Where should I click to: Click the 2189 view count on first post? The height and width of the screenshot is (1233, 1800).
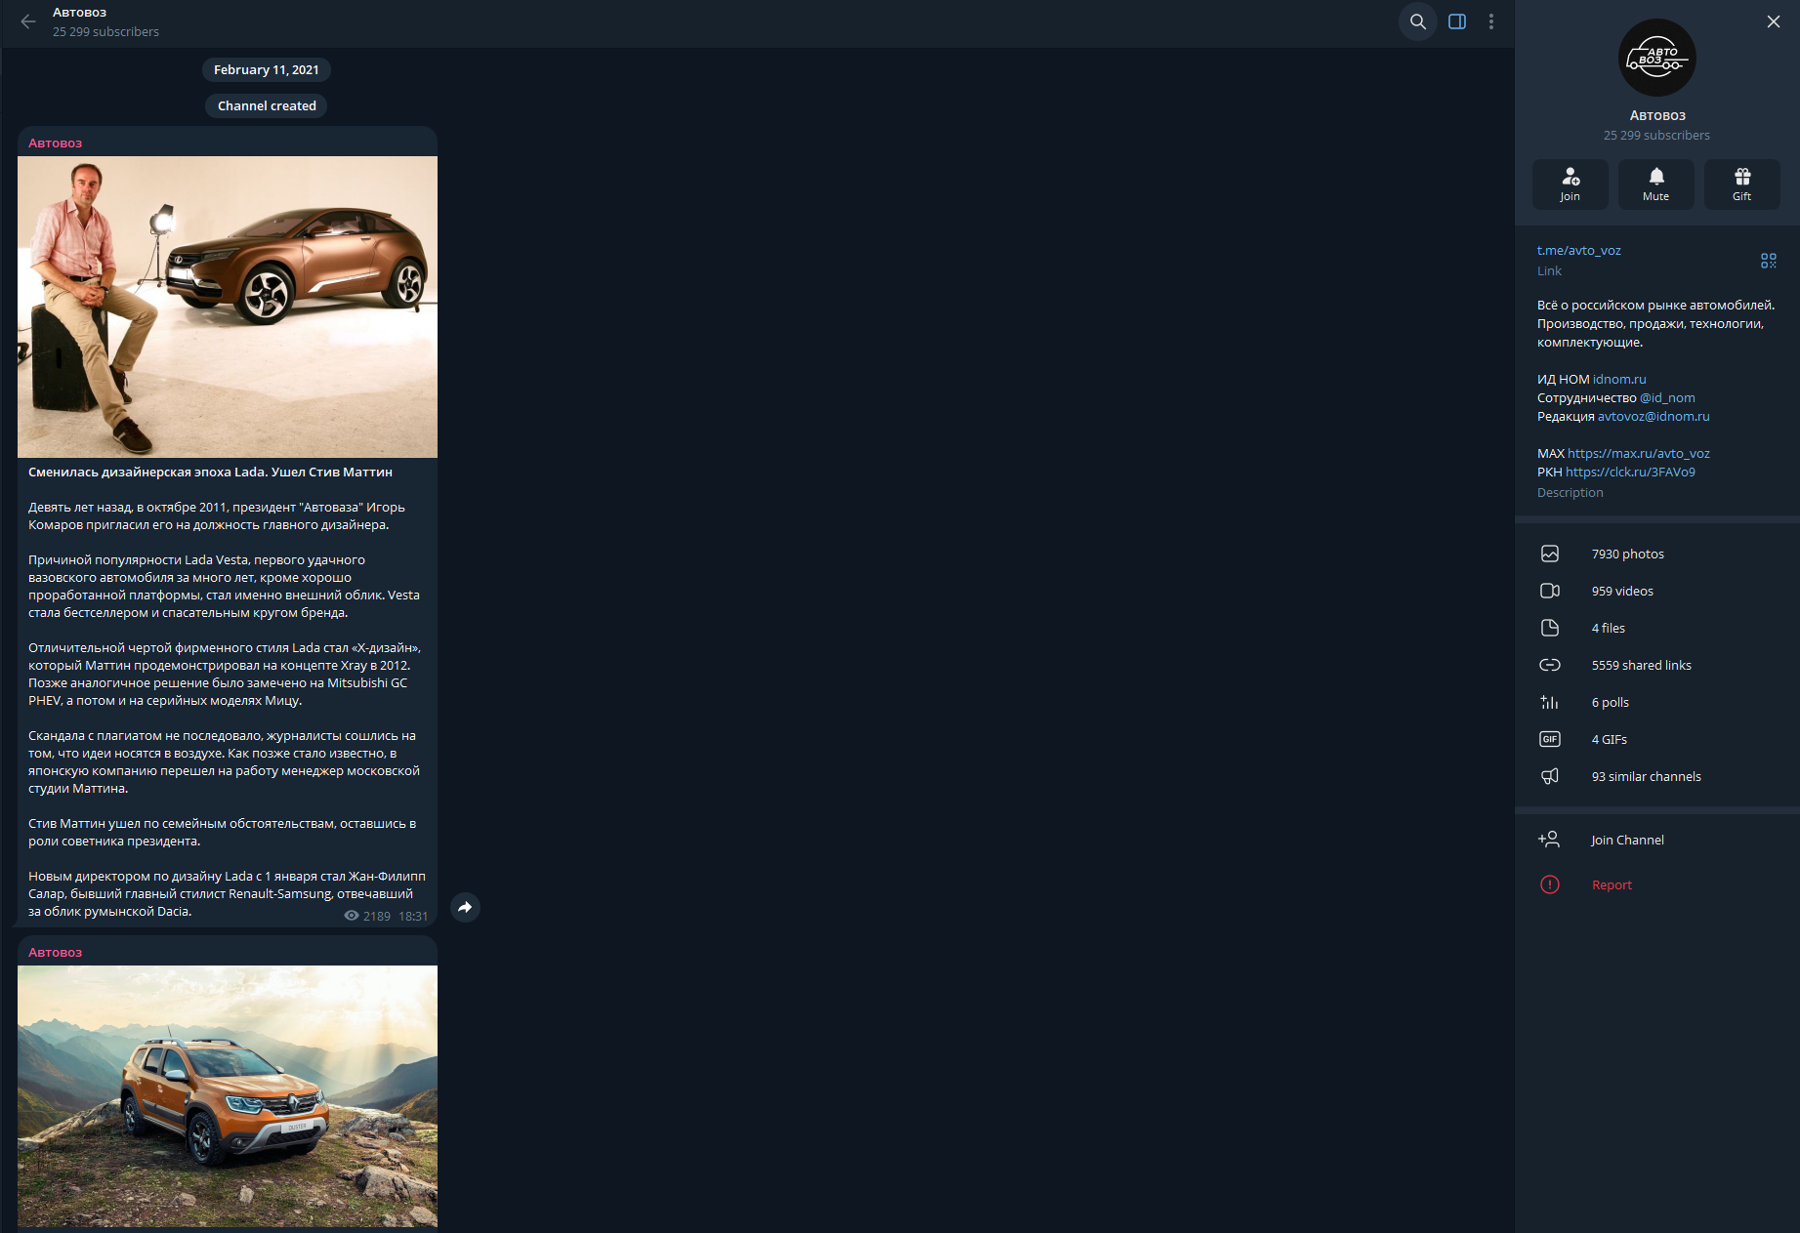tap(377, 916)
